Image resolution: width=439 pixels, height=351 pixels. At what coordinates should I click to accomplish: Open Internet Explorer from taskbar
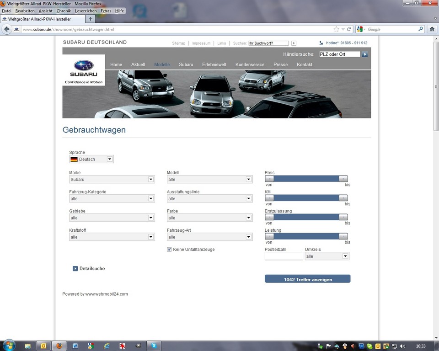(107, 346)
